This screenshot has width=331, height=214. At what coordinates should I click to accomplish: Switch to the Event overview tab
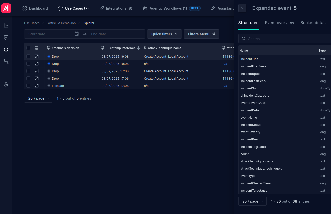(x=279, y=23)
